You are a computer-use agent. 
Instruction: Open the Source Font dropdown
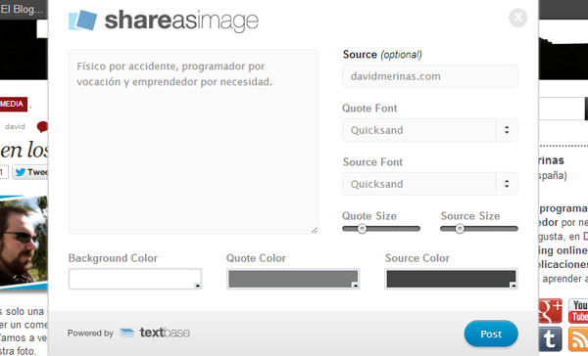pos(430,184)
